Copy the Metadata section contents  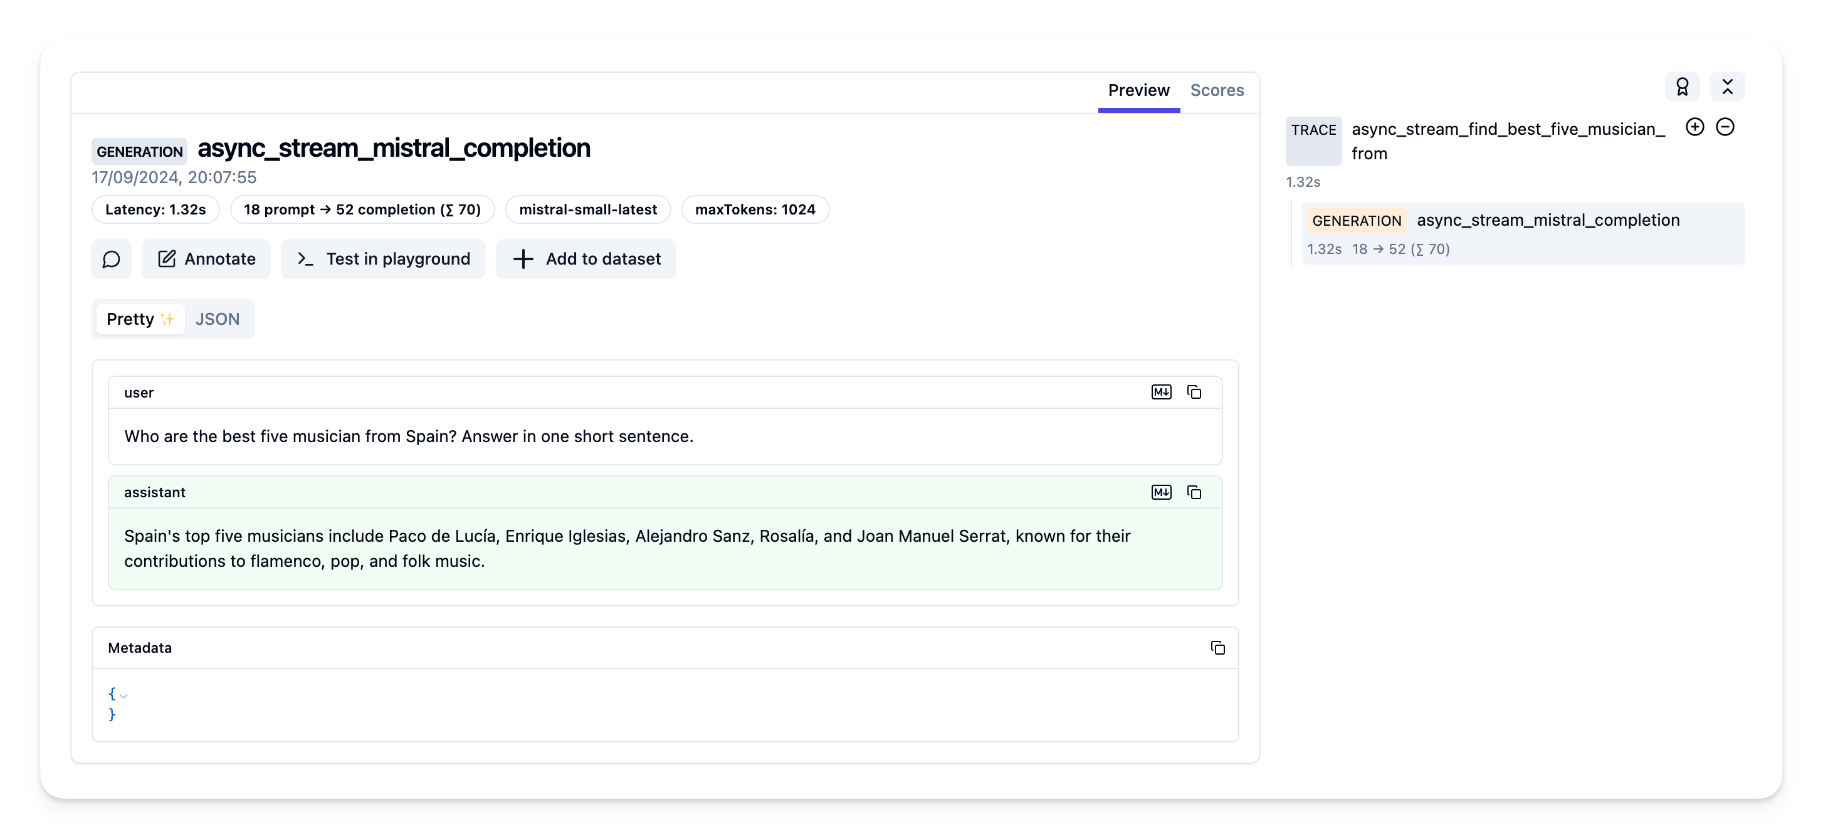click(x=1218, y=648)
